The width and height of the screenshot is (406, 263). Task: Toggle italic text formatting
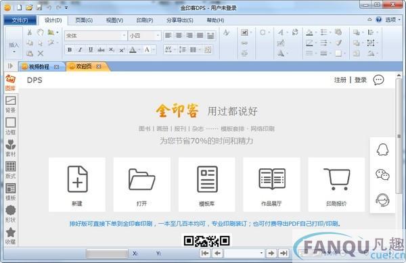tap(80, 49)
